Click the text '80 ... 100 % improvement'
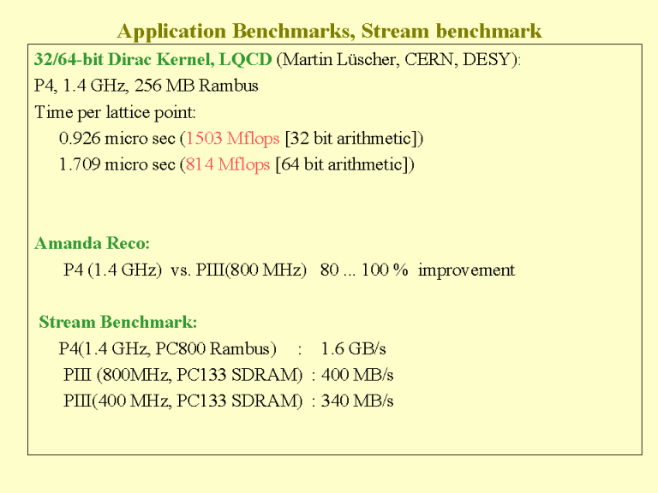Image resolution: width=658 pixels, height=493 pixels. pos(417,270)
